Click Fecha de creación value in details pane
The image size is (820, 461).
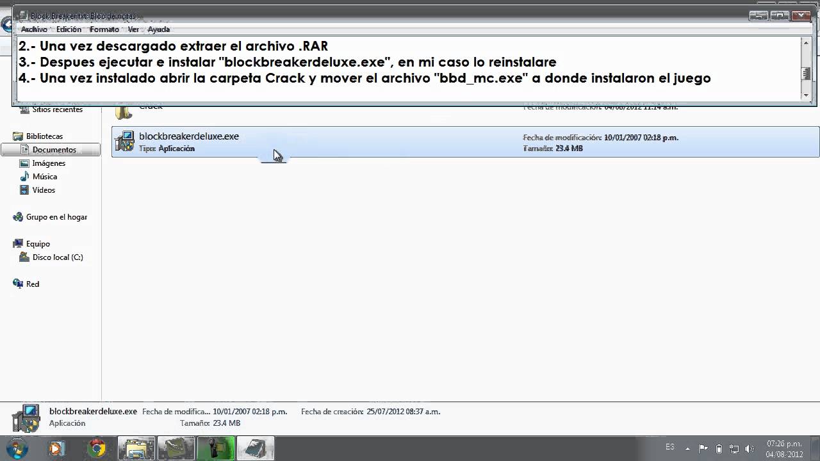[x=403, y=412]
